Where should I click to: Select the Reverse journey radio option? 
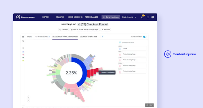pyautogui.click(x=36, y=37)
